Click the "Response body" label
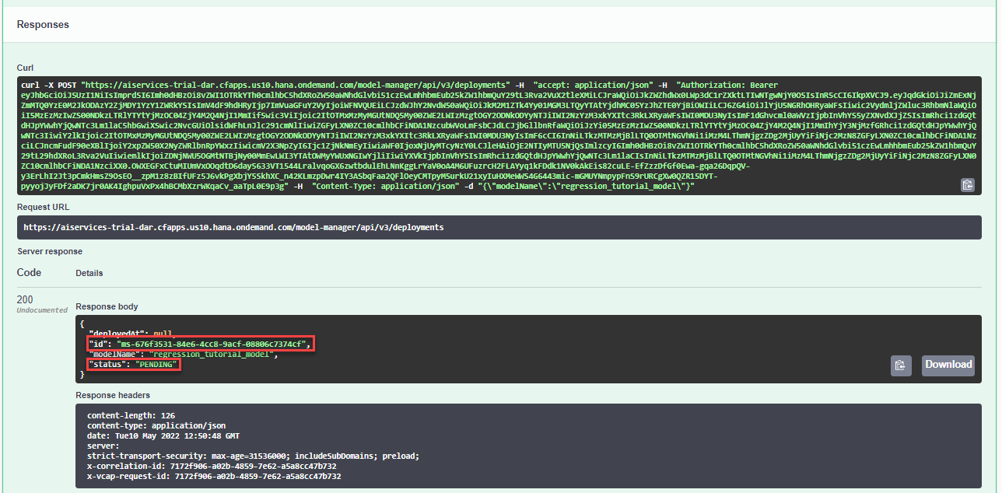 107,307
